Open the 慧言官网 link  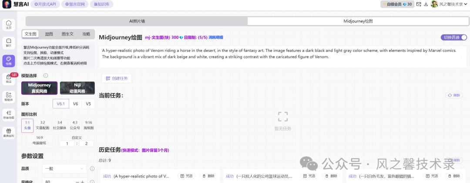(75, 4)
